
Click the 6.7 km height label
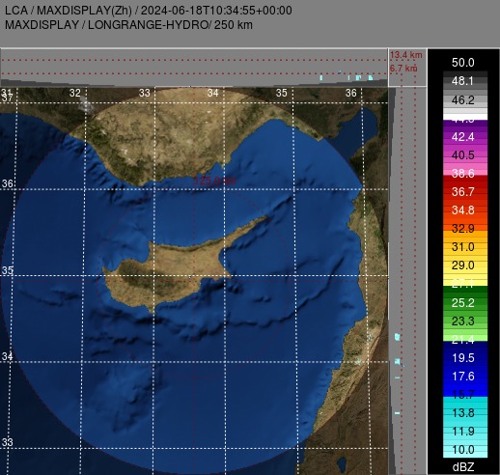[403, 69]
